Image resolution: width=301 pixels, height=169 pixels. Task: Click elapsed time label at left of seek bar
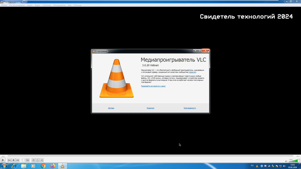[3, 156]
